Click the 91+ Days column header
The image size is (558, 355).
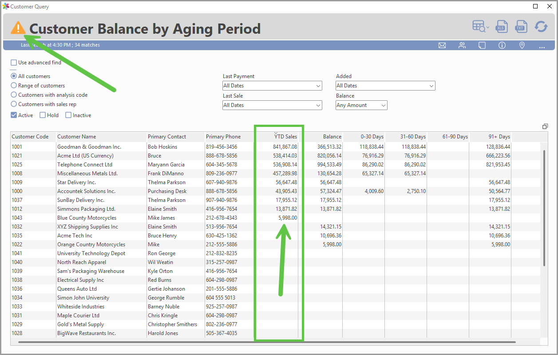coord(490,137)
